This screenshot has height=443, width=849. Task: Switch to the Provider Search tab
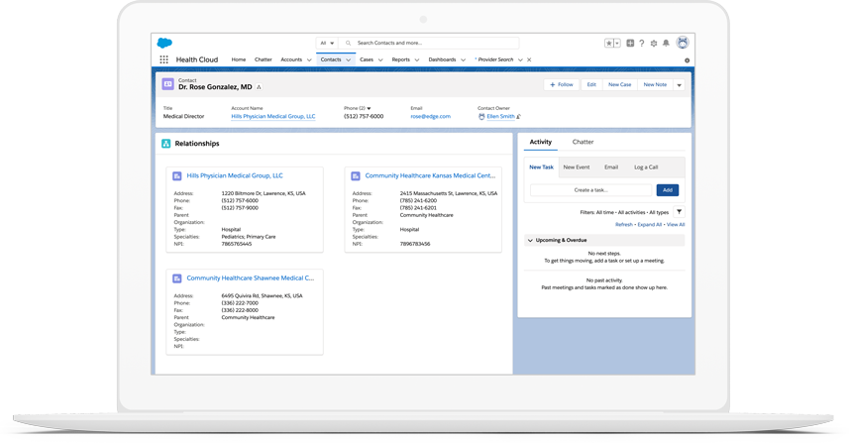494,59
